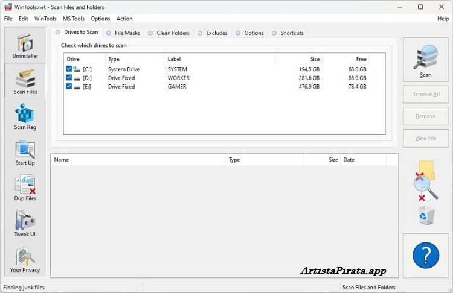Open the Tweak UI tool
The width and height of the screenshot is (453, 293).
click(x=25, y=223)
